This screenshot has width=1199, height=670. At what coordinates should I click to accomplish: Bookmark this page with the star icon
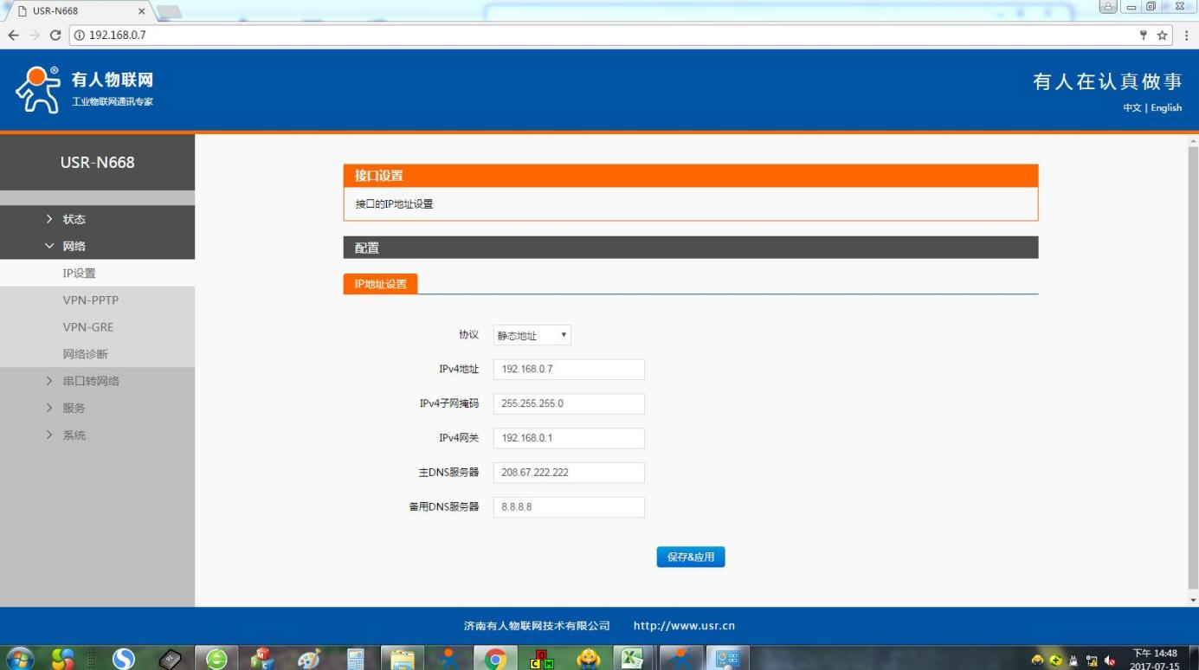point(1163,35)
